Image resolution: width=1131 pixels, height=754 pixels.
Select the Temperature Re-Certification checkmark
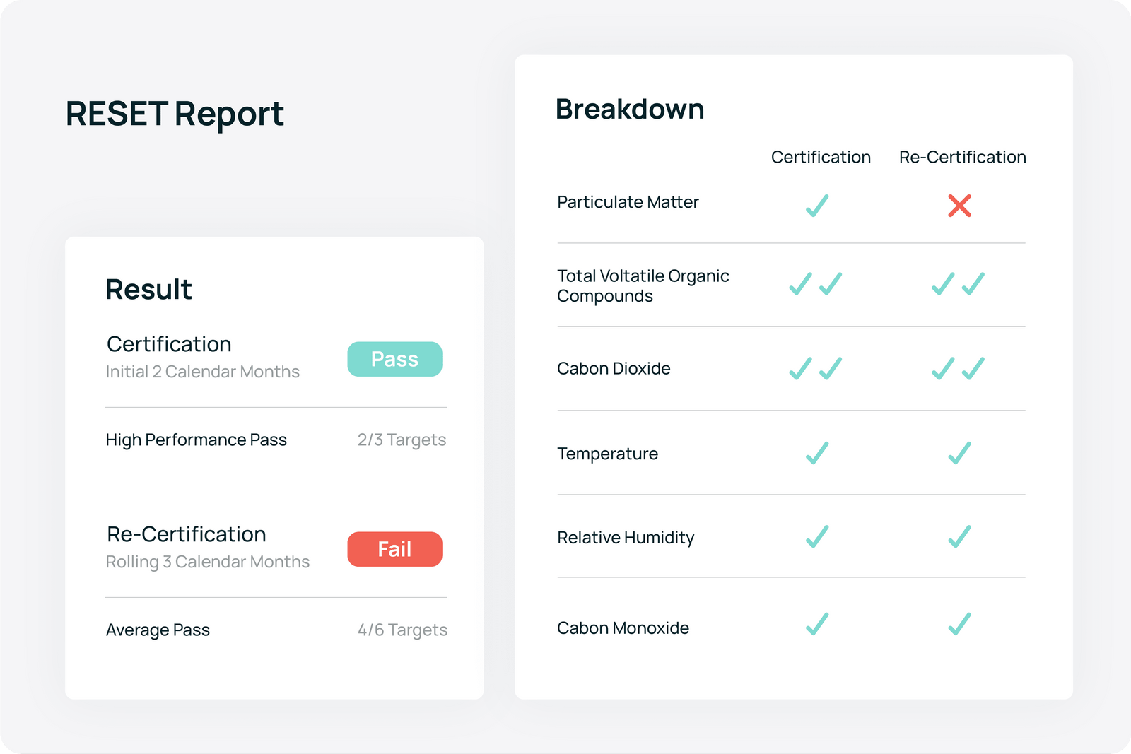tap(960, 452)
